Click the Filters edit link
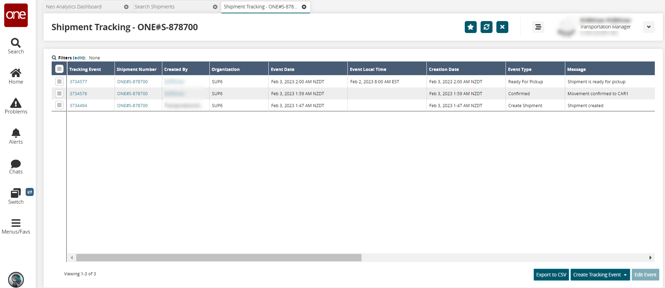Image resolution: width=665 pixels, height=288 pixels. point(79,58)
